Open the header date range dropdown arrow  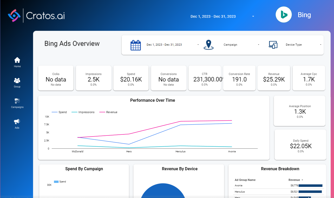coord(253,16)
